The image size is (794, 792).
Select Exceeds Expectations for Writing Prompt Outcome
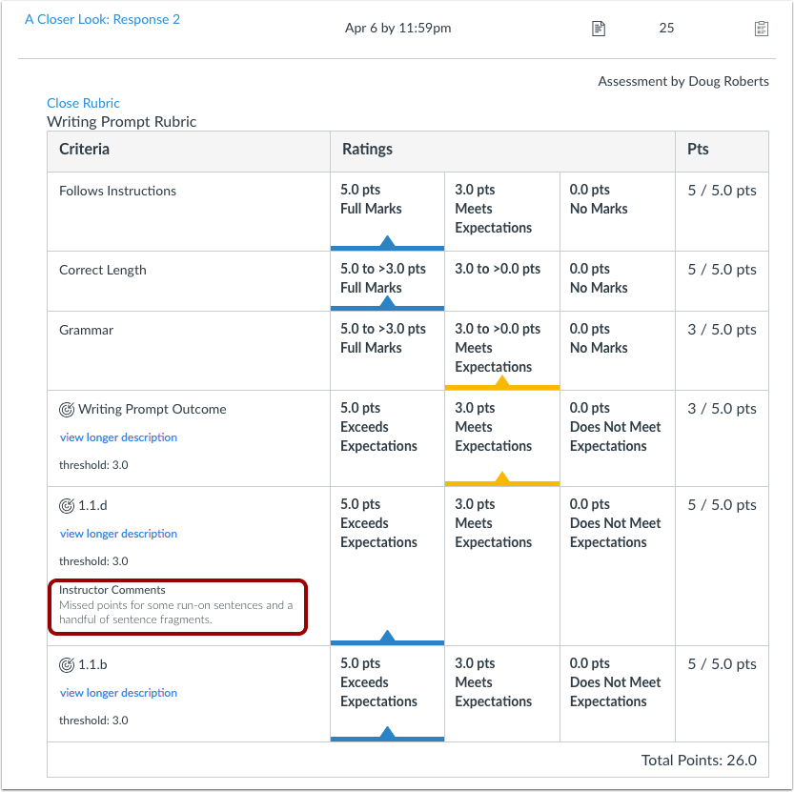(386, 427)
